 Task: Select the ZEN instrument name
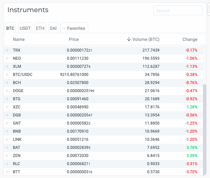pyautogui.click(x=17, y=156)
